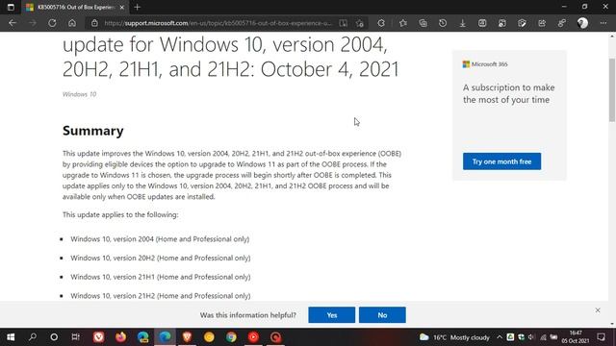Open browser extensions icon

[x=381, y=23]
